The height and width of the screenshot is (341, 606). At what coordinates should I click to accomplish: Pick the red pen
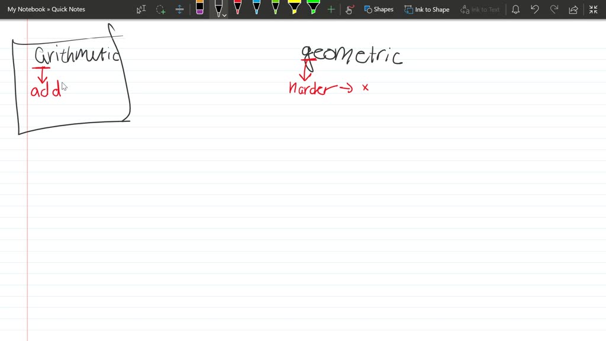pos(237,8)
